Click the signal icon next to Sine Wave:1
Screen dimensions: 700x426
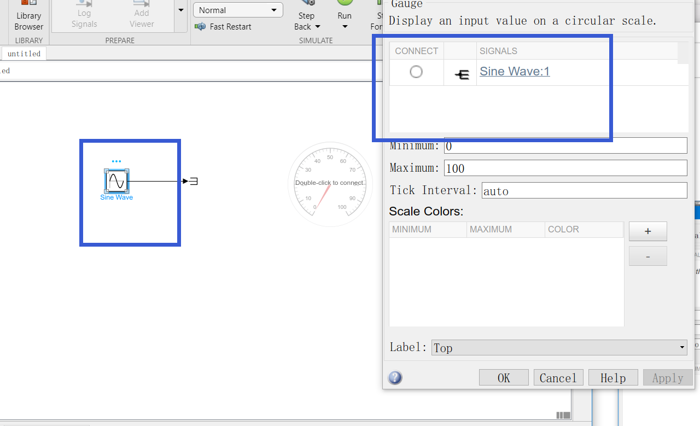click(x=462, y=75)
